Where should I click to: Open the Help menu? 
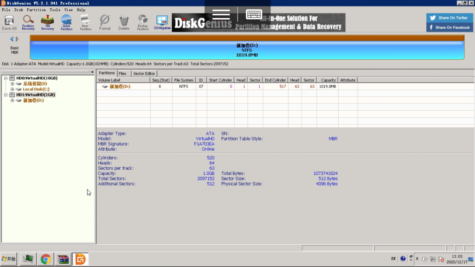click(x=81, y=10)
